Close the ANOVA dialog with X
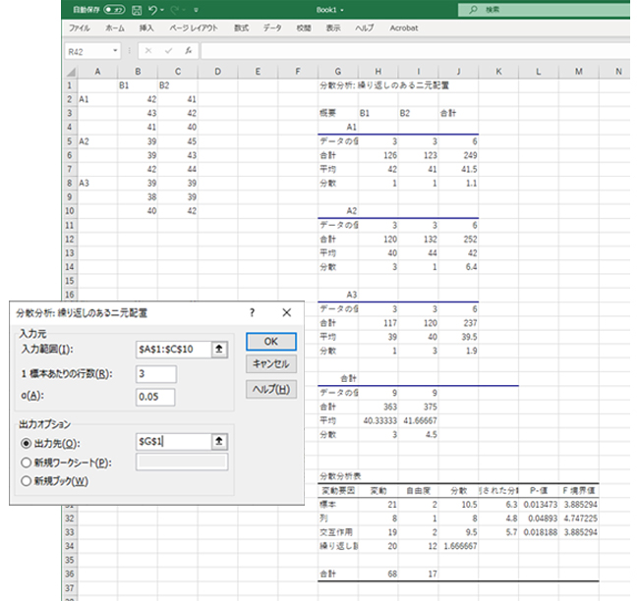 286,312
